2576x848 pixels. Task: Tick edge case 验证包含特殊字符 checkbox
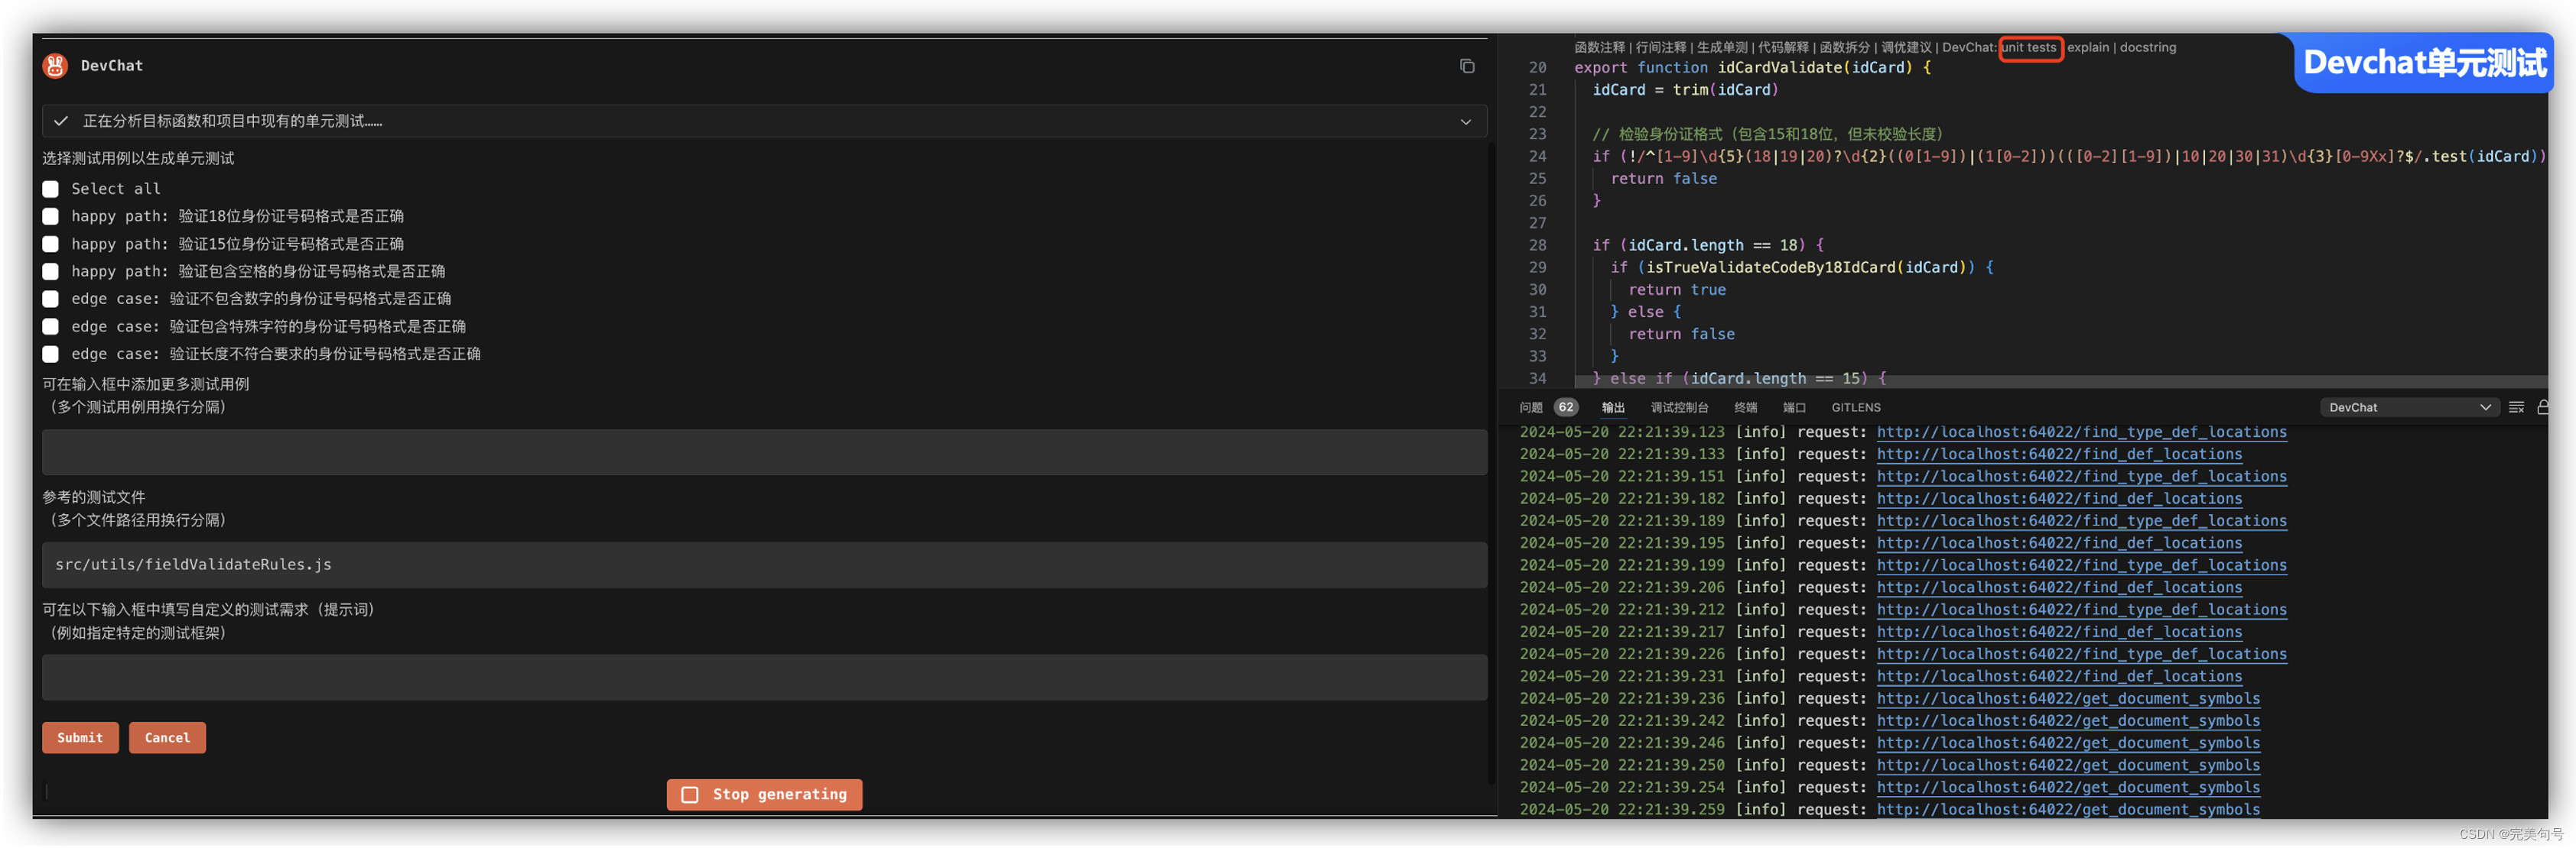pos(51,327)
